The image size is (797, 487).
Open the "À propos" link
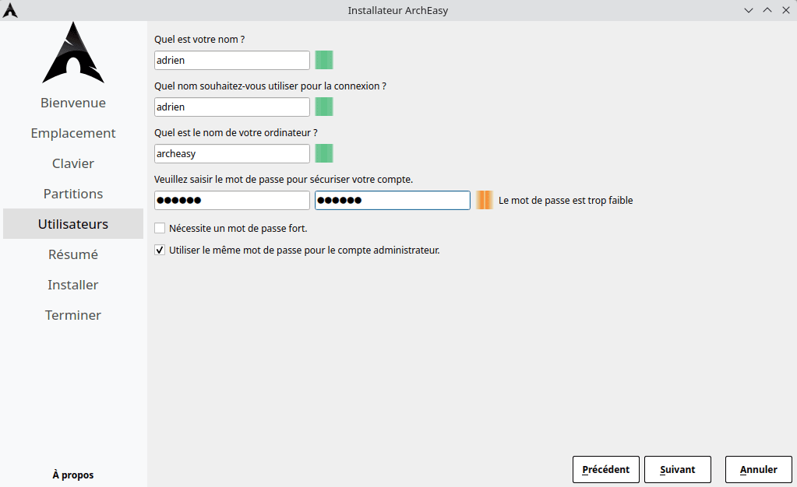pos(73,475)
